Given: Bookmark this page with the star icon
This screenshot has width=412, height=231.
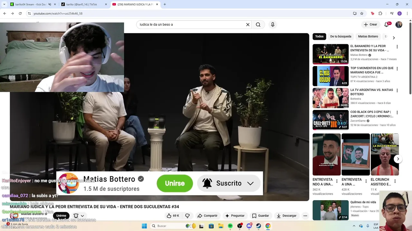Looking at the screenshot, I should (362, 13).
